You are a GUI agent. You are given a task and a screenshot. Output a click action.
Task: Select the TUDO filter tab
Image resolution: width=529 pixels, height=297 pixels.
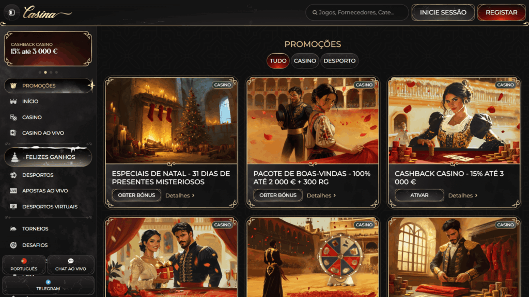(x=278, y=61)
